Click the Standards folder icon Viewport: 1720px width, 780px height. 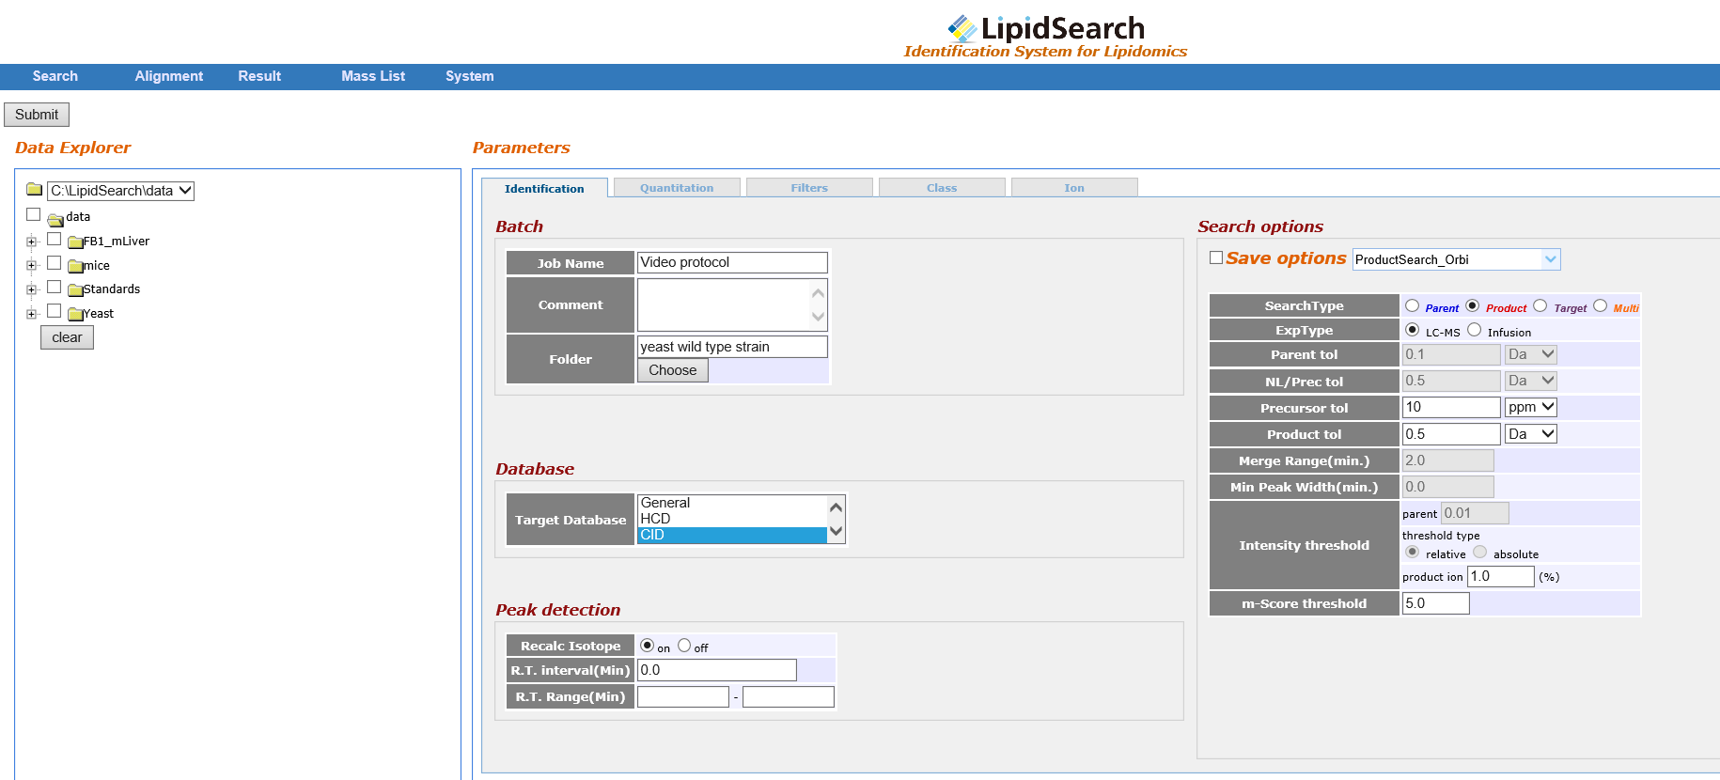coord(75,290)
